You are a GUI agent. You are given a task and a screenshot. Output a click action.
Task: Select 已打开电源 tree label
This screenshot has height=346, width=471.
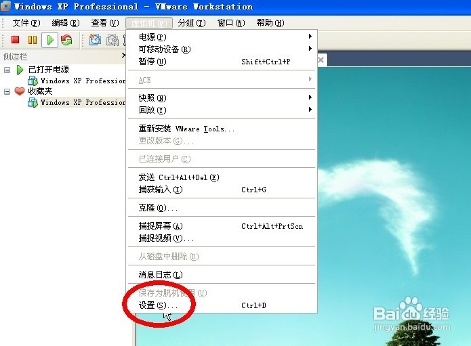49,70
